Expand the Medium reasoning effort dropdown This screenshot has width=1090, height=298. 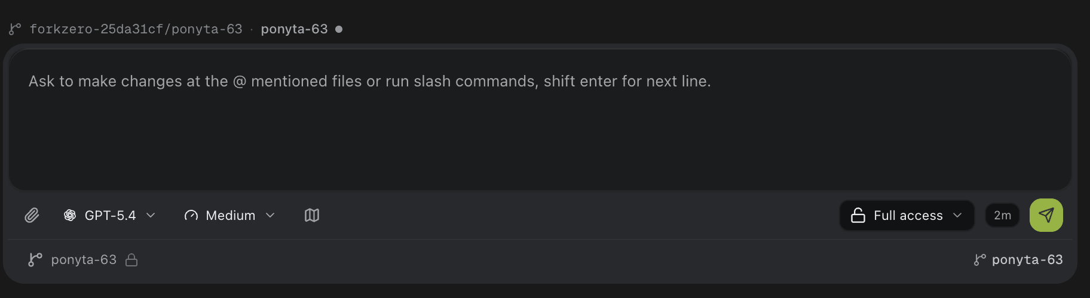(230, 215)
